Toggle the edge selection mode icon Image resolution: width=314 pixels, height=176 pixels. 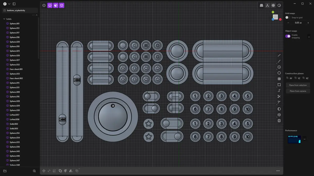[x=50, y=5]
